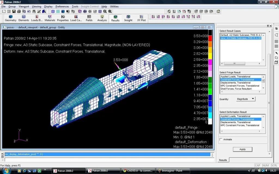Click the Load Cases toolbar icon
The image size is (279, 174).
(x=76, y=18)
